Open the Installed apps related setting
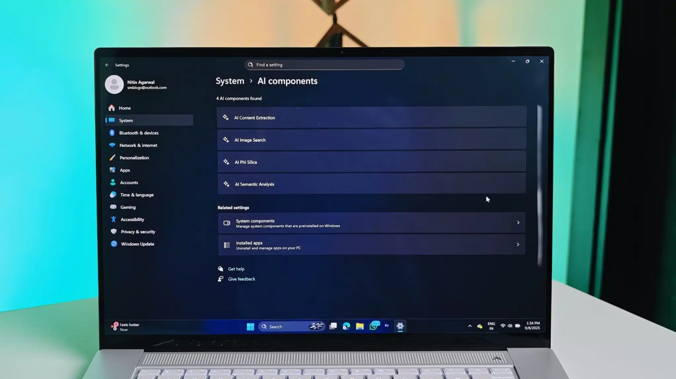This screenshot has width=676, height=379. pos(371,245)
